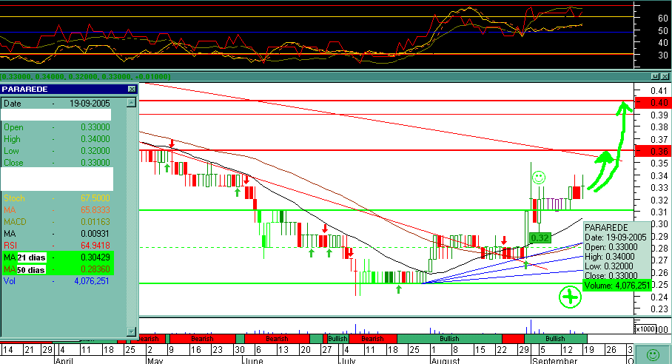
Task: Click the x1000 volume scale label
Action: [x=645, y=329]
